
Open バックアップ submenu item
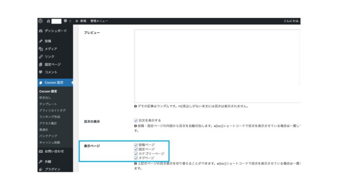pos(48,136)
